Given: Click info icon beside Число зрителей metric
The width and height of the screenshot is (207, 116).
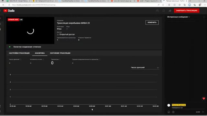Looking at the screenshot, I should pos(21,59).
